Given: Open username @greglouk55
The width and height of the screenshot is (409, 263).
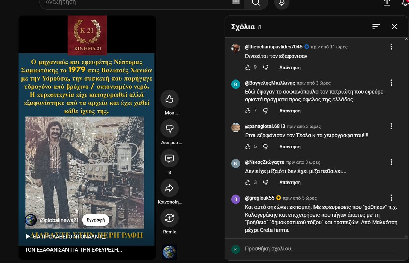Looking at the screenshot, I should (260, 198).
